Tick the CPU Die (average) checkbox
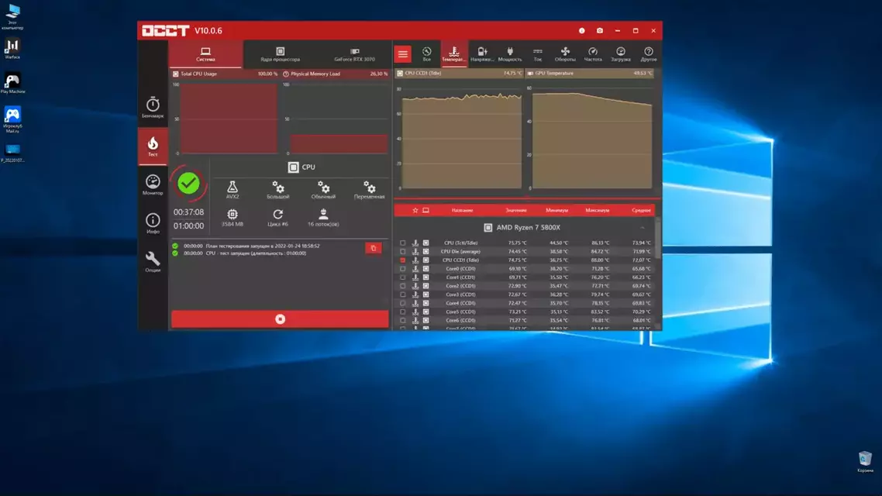The height and width of the screenshot is (496, 882). pyautogui.click(x=403, y=251)
